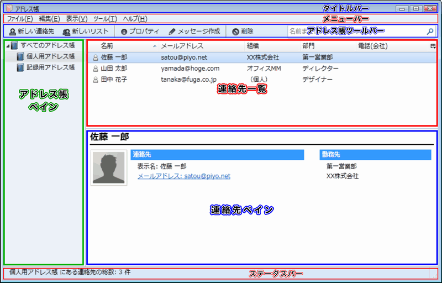Click Compose Message (メッセージ作成) toolbar button
Image resolution: width=442 pixels, height=283 pixels.
coord(194,32)
